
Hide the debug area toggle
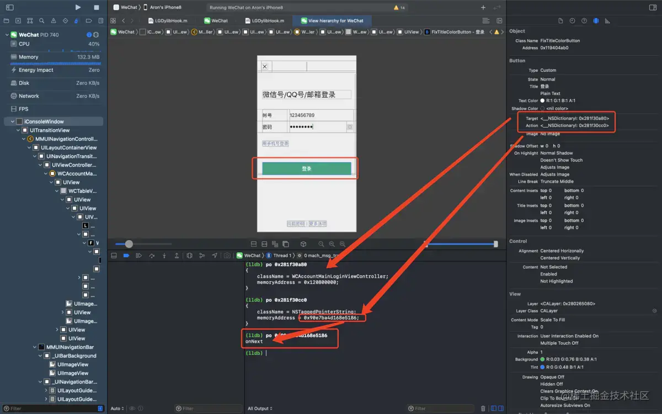point(114,256)
